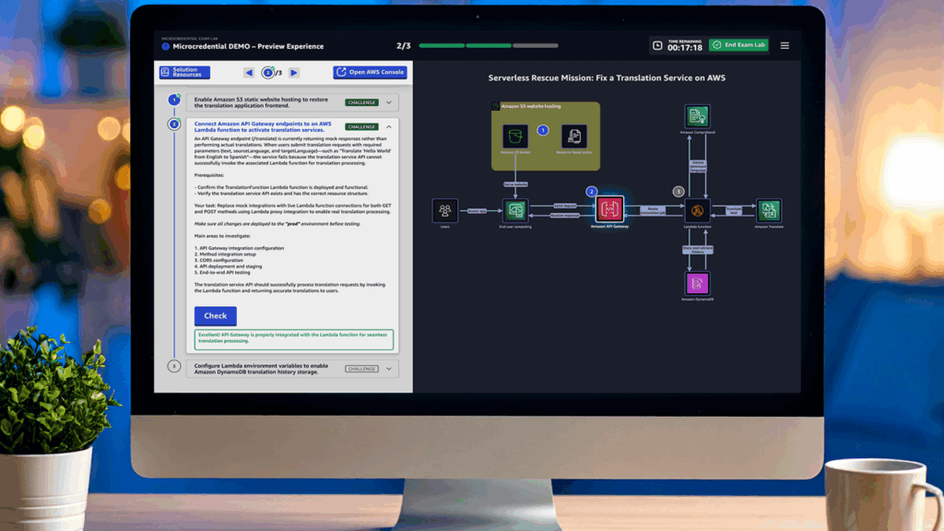
Task: Select step marker 3 near Lambda function
Action: [678, 192]
